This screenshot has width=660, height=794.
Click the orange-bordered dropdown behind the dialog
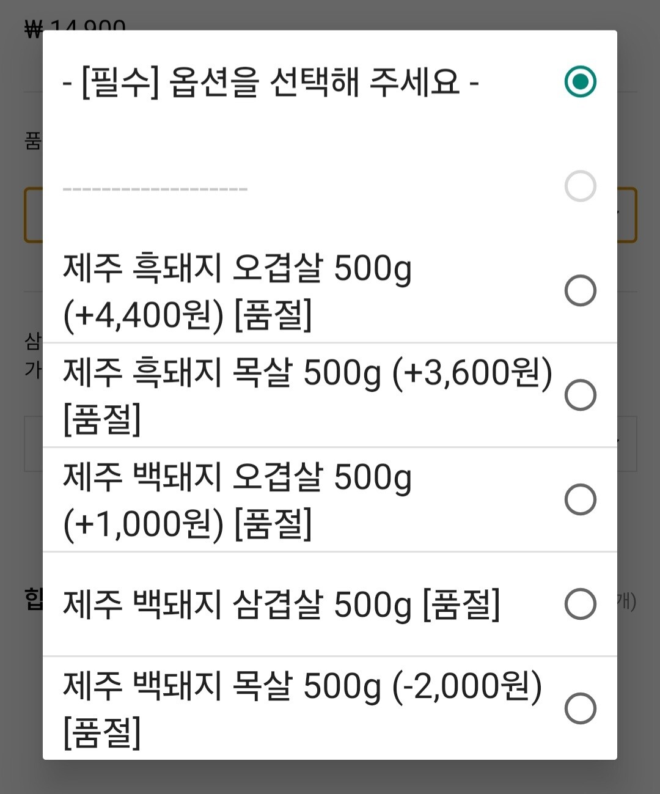[x=628, y=215]
